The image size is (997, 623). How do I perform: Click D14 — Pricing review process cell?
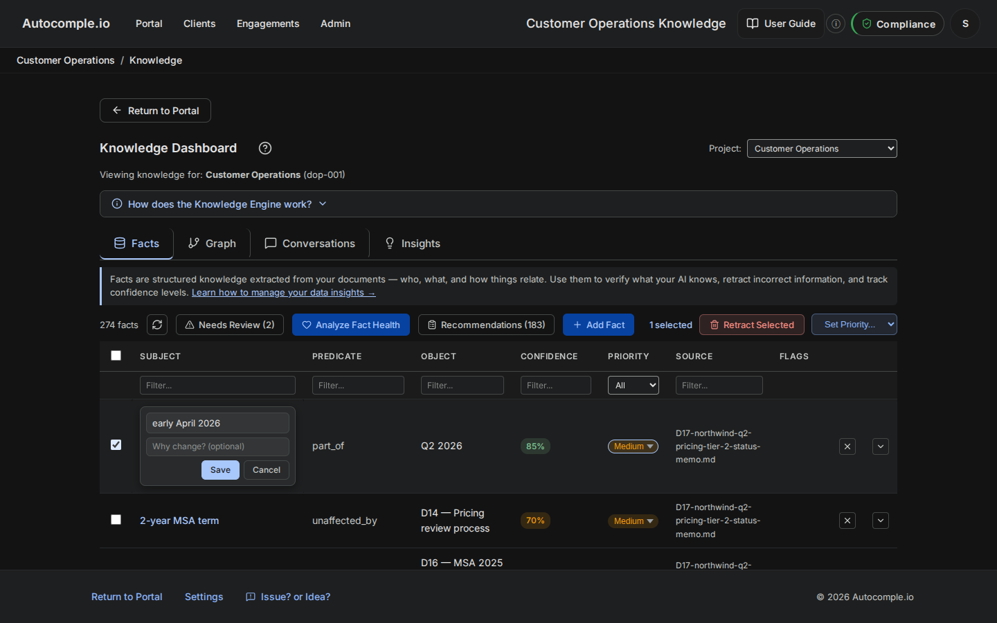coord(455,521)
